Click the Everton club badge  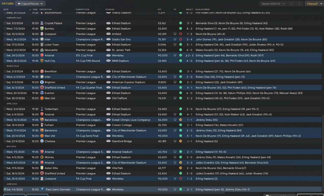(42, 93)
